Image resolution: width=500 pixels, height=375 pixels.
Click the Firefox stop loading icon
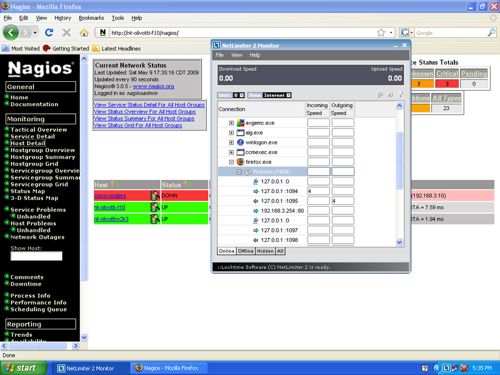point(67,32)
